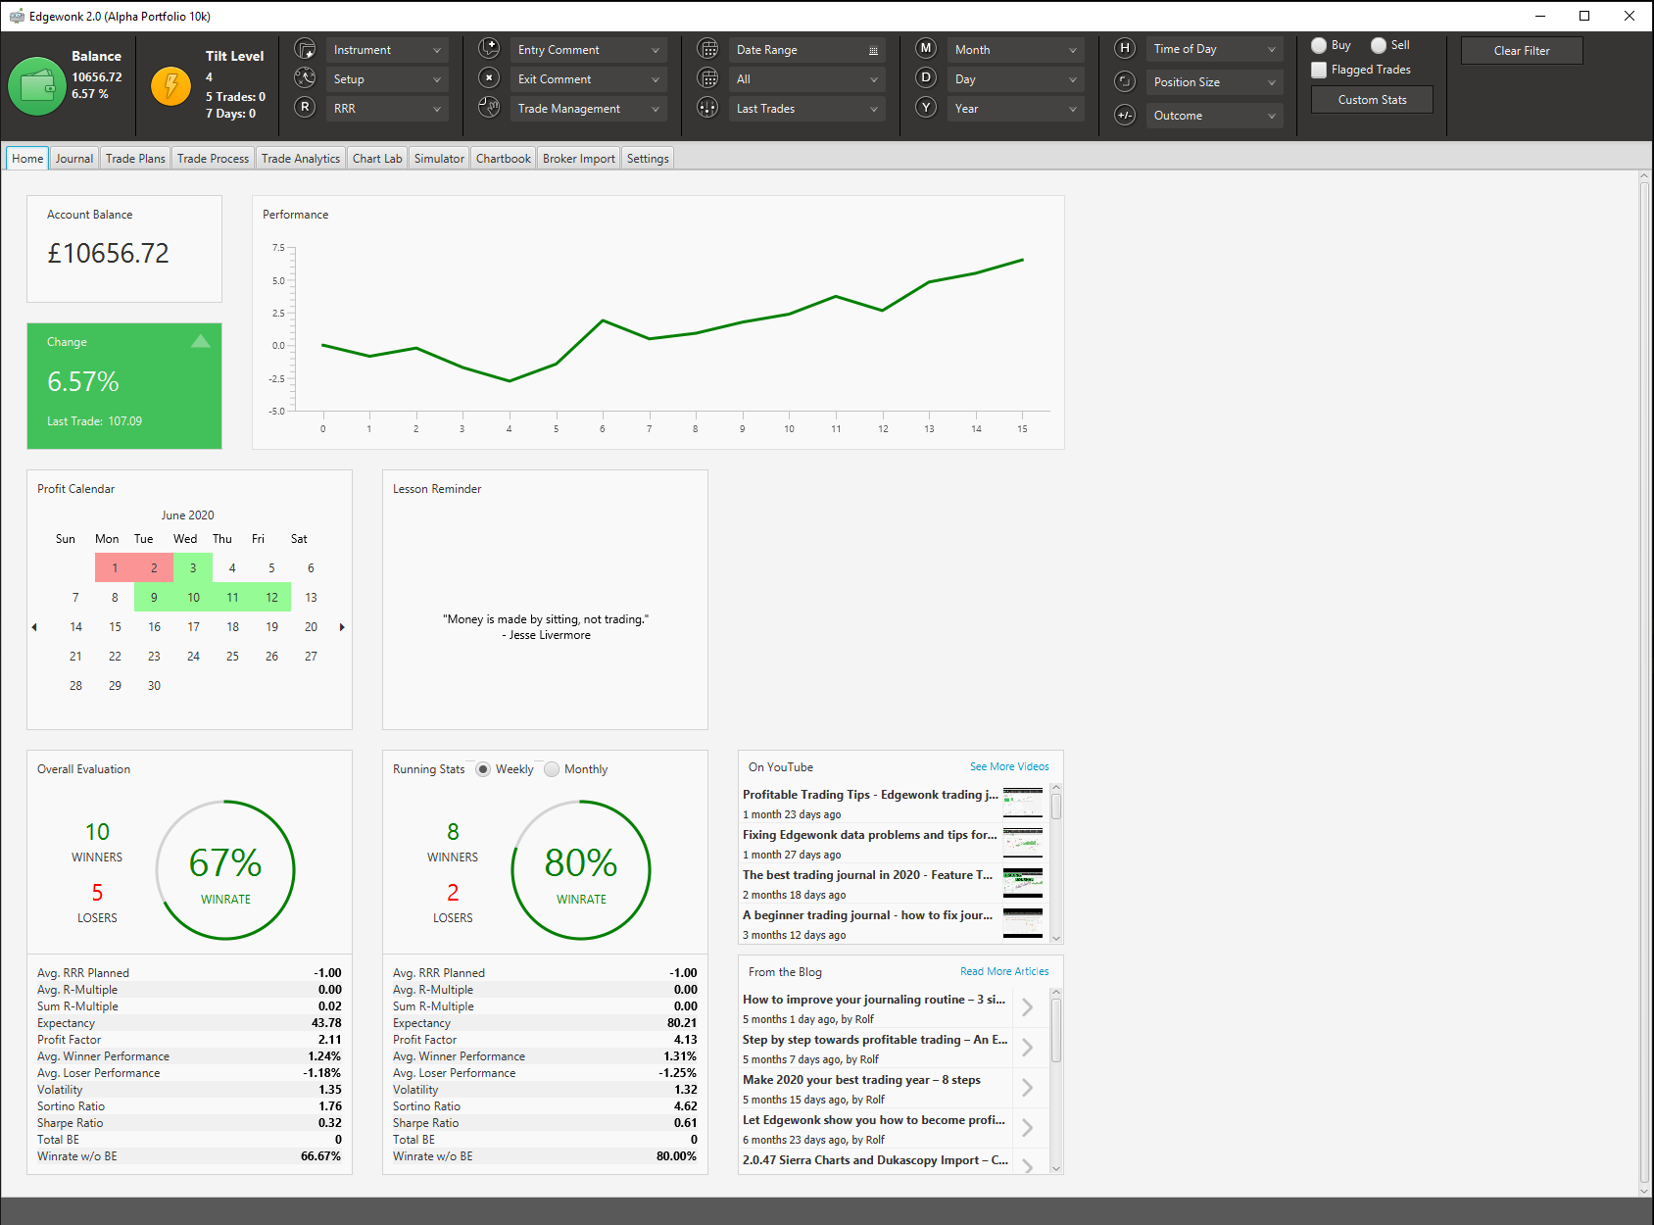Expand the Position Size dropdown
Screen dimensions: 1654x1225
point(1215,82)
